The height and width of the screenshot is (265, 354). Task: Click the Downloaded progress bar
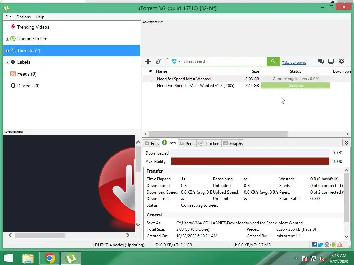250,153
